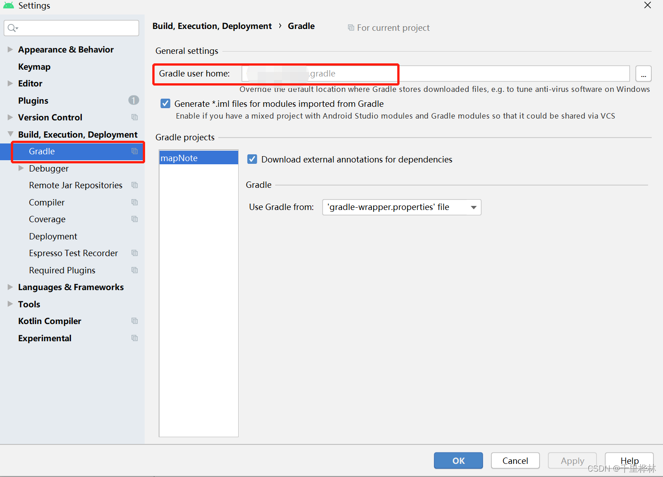Image resolution: width=663 pixels, height=477 pixels.
Task: Click the Plugins update count badge
Action: tap(133, 100)
